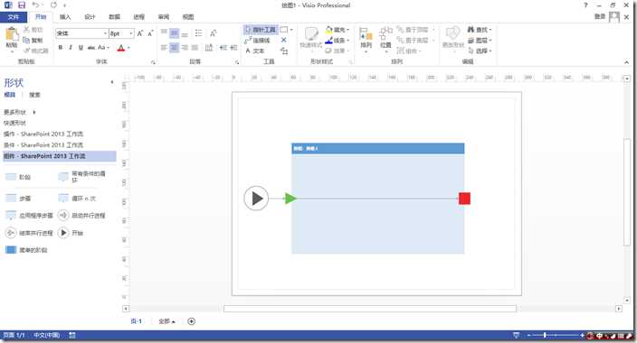This screenshot has height=343, width=637.
Task: Select the Text tool with A icon
Action: 255,51
